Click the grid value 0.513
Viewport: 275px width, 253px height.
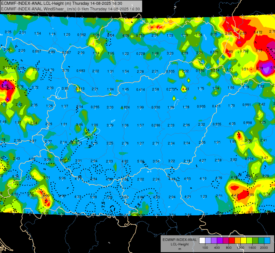point(80,89)
